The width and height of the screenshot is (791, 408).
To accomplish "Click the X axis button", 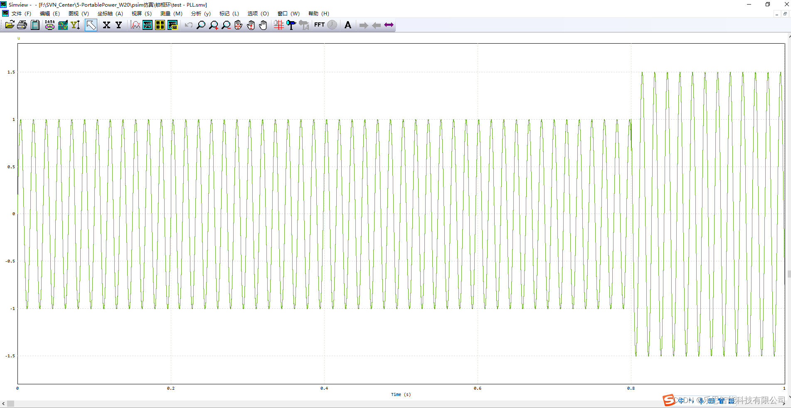I will [x=106, y=25].
